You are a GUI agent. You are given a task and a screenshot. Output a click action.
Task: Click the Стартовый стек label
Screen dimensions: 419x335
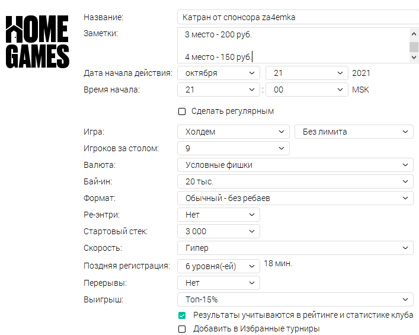click(116, 231)
